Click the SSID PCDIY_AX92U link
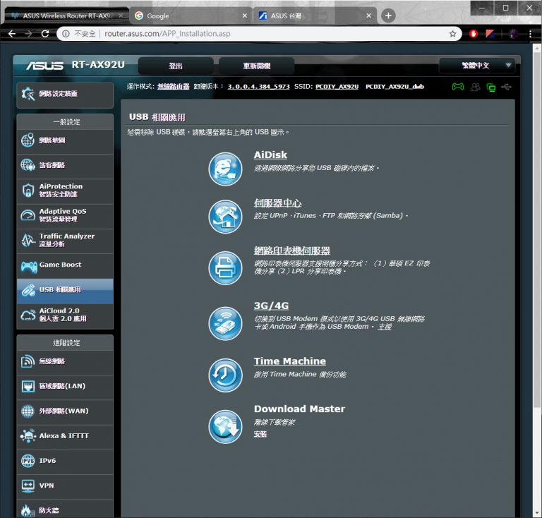The height and width of the screenshot is (518, 542). tap(337, 86)
